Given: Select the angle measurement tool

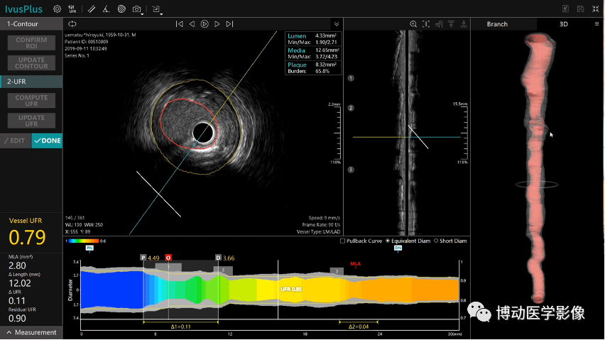Looking at the screenshot, I should click(106, 9).
